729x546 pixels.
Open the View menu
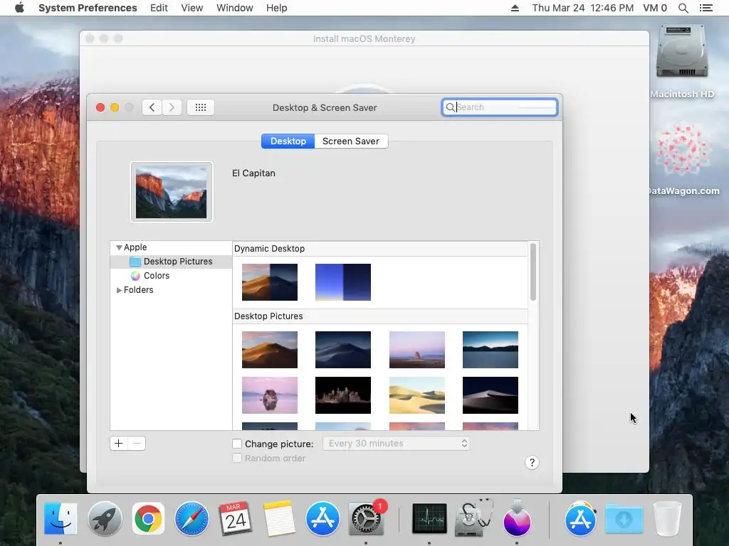click(x=192, y=8)
